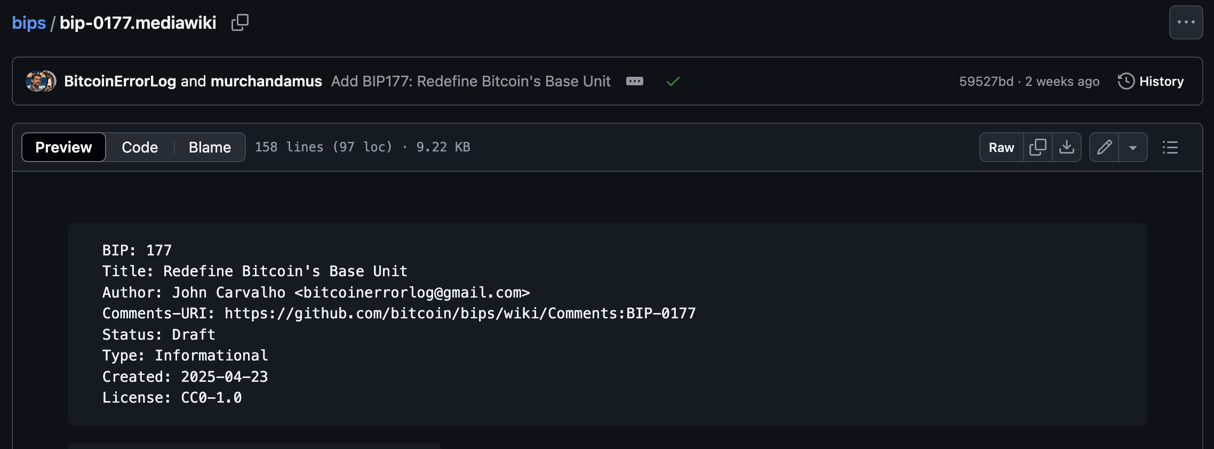The height and width of the screenshot is (449, 1214).
Task: Open BitcoinErrorLog's profile link
Action: (x=120, y=82)
